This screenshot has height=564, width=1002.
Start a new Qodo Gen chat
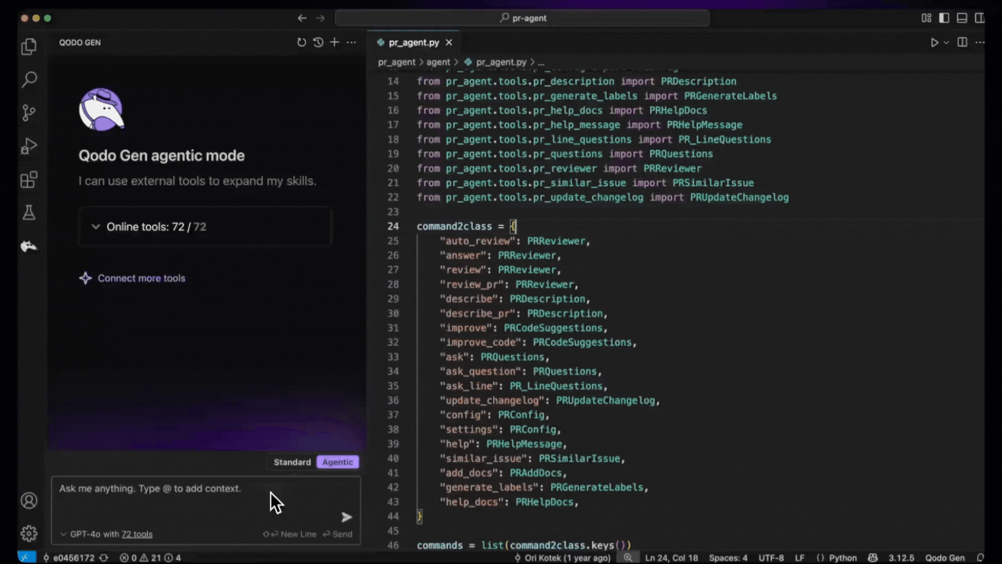pyautogui.click(x=335, y=42)
